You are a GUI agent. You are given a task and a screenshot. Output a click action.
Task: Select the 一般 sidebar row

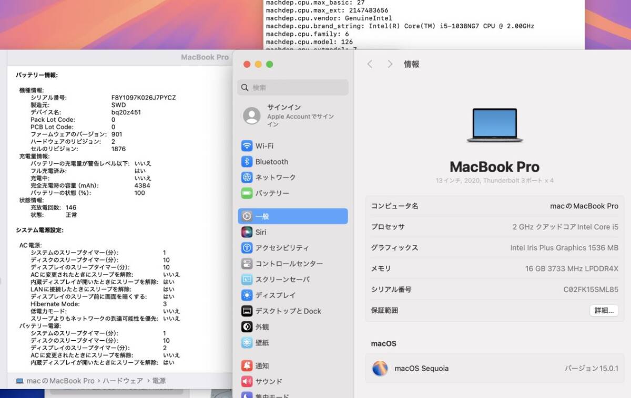pyautogui.click(x=293, y=216)
